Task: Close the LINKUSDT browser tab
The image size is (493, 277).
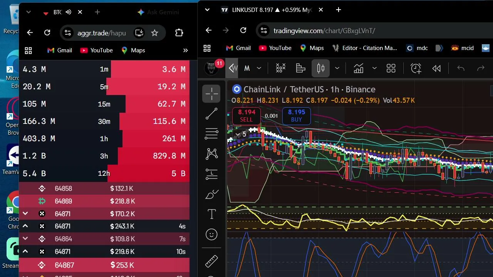Action: click(x=321, y=10)
